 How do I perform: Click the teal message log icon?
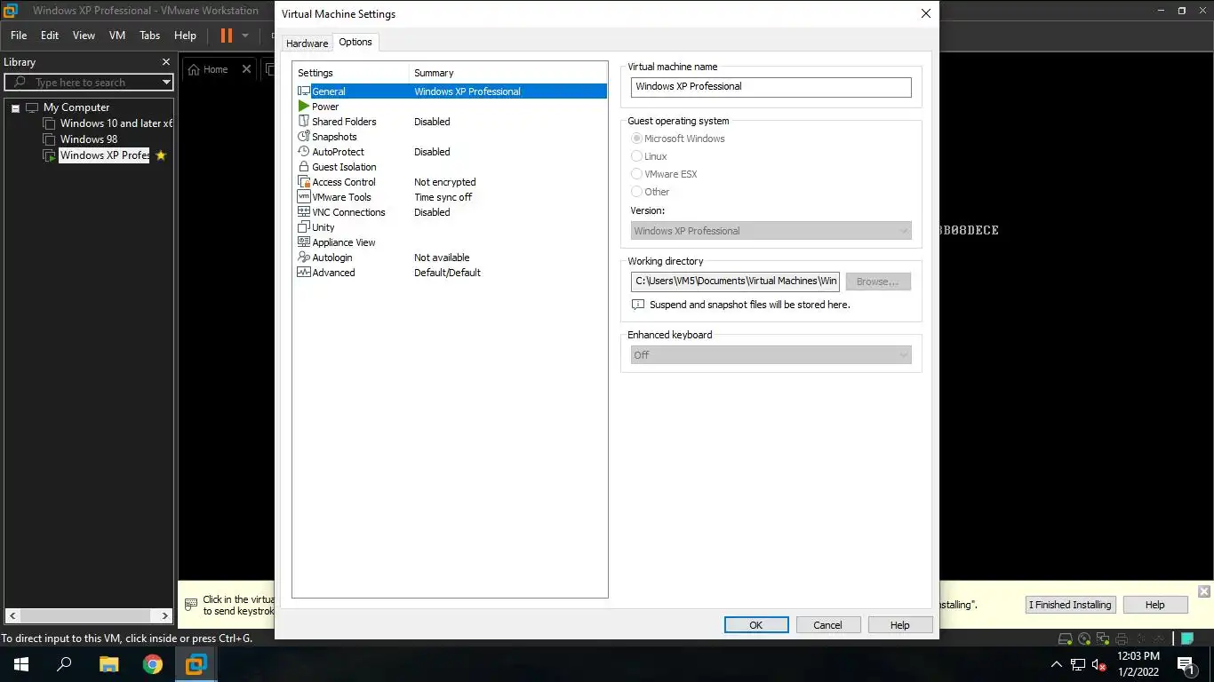pos(1186,638)
